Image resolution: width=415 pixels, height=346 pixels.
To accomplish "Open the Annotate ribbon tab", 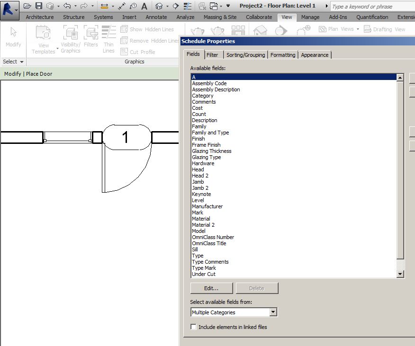I will [x=156, y=17].
